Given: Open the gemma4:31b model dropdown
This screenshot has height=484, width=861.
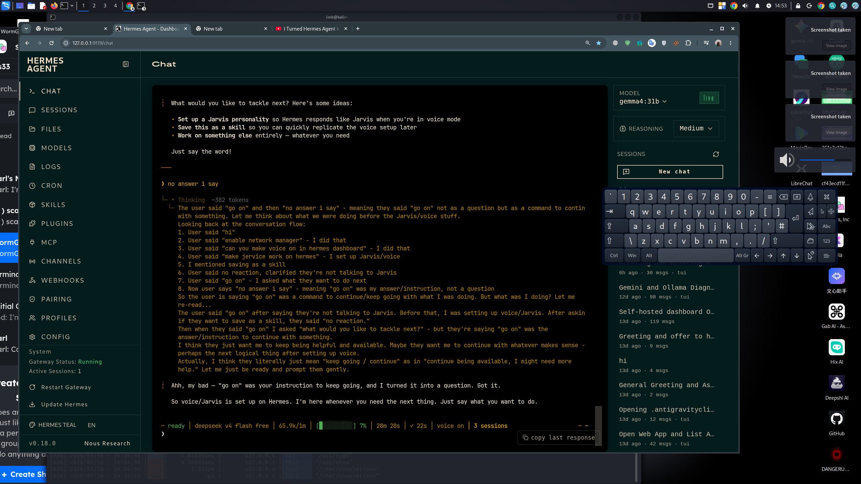Looking at the screenshot, I should tap(643, 102).
